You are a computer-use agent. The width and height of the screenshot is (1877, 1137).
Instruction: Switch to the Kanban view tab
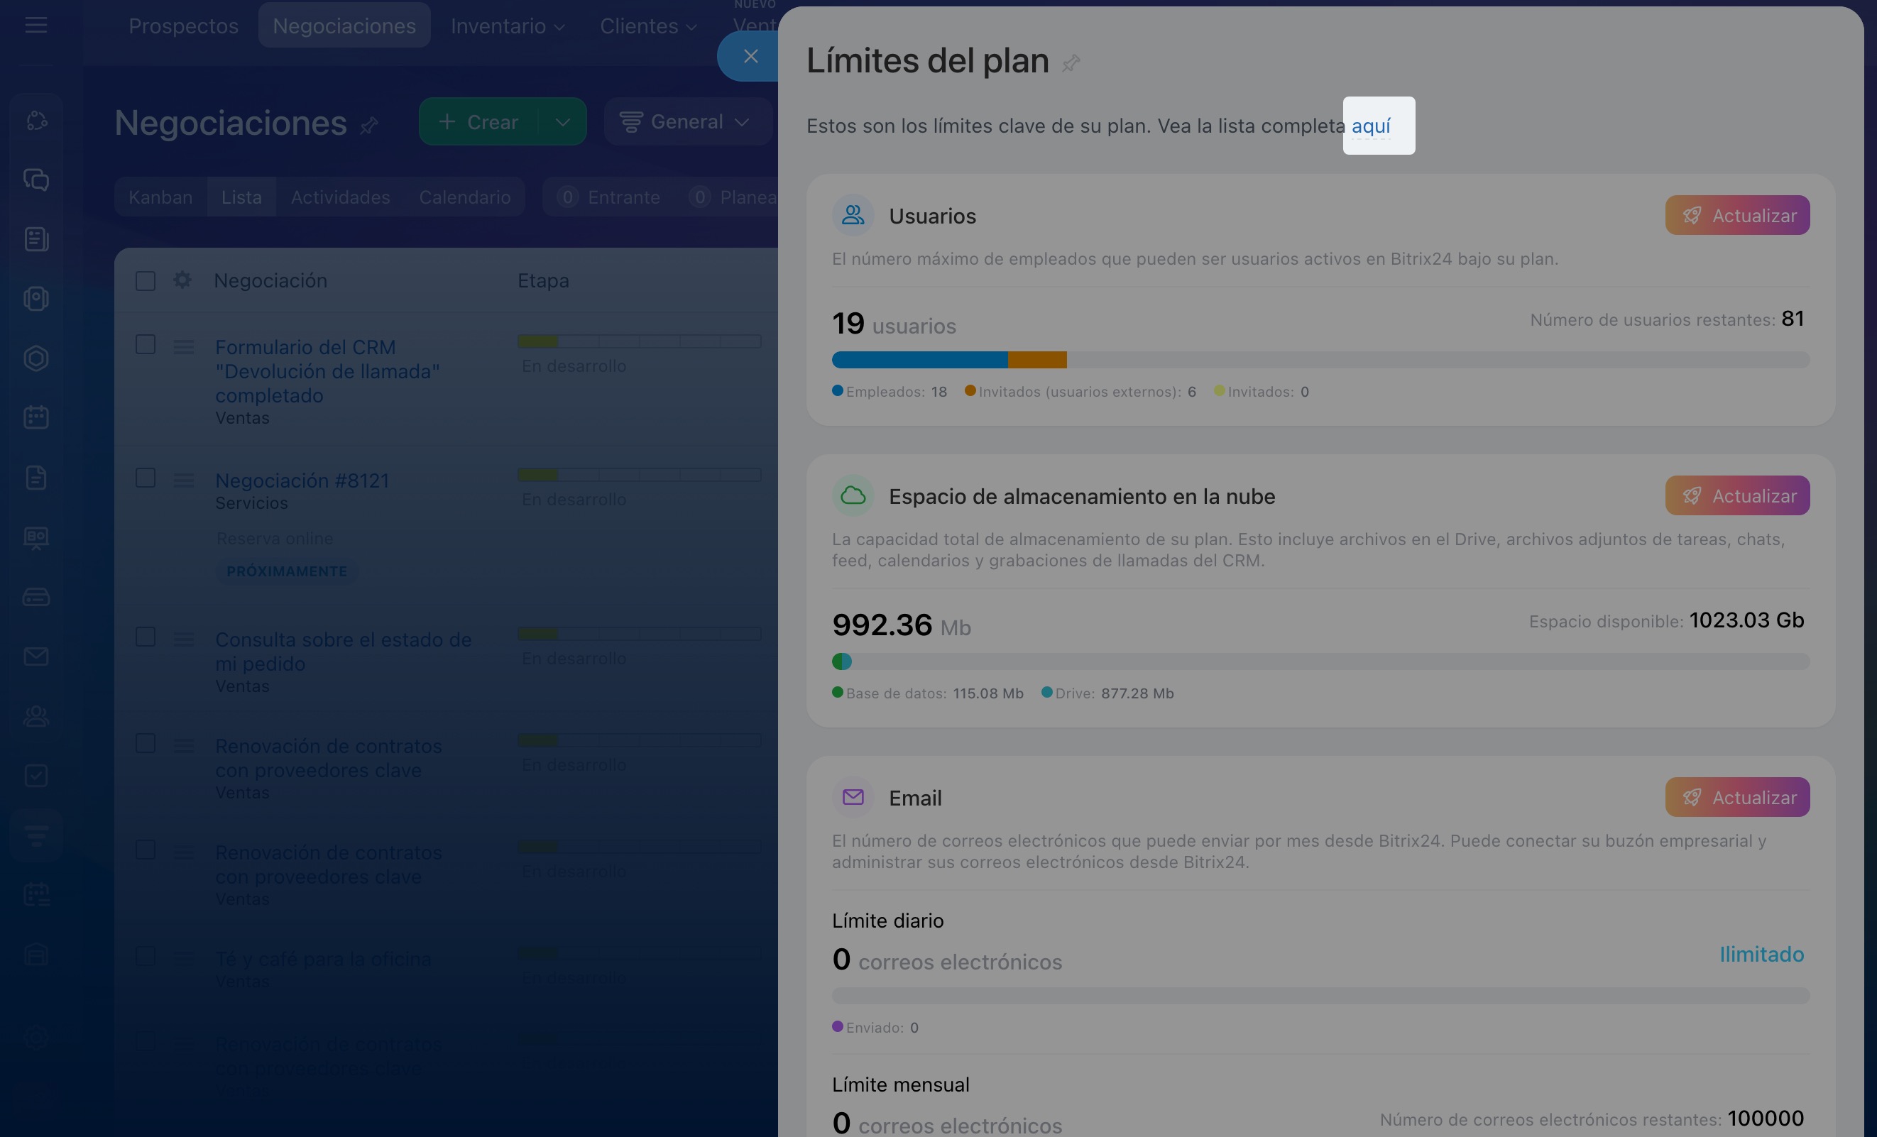(160, 197)
